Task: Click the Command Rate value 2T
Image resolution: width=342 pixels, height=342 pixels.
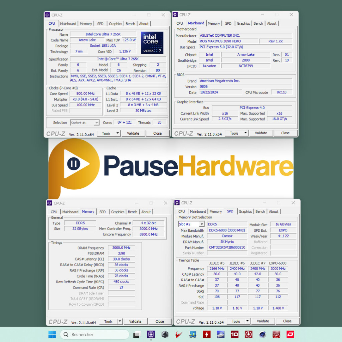Action: point(121,288)
